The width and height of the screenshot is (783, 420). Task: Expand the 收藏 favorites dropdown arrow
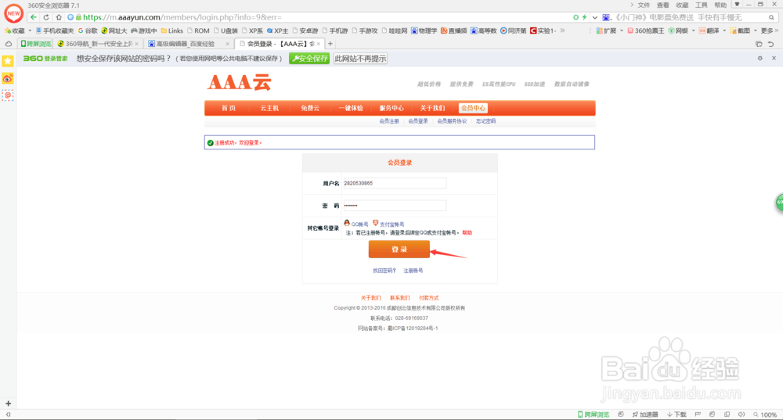[30, 31]
